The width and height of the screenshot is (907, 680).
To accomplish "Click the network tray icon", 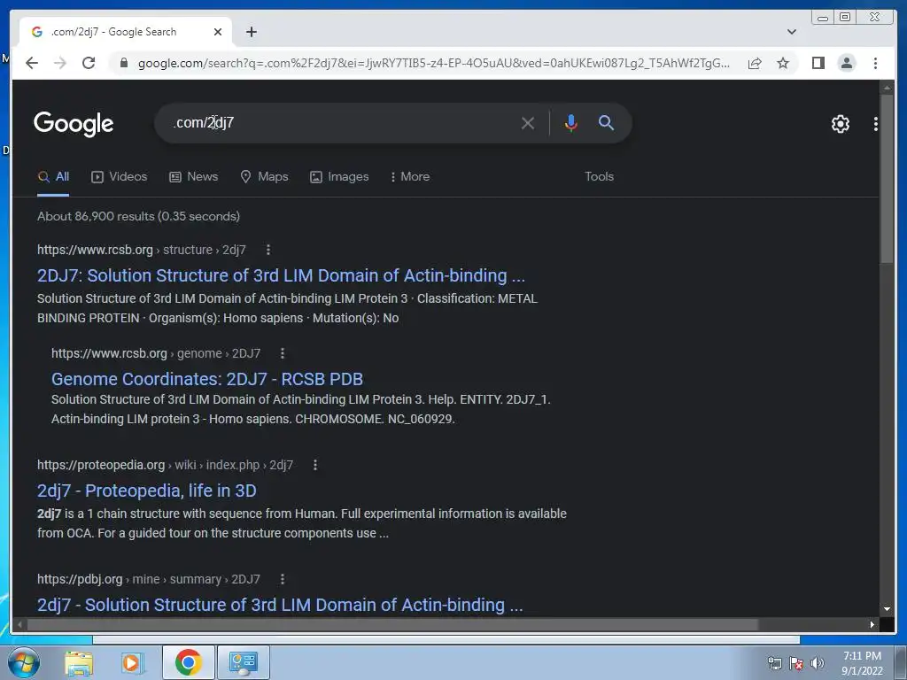I will [x=774, y=663].
